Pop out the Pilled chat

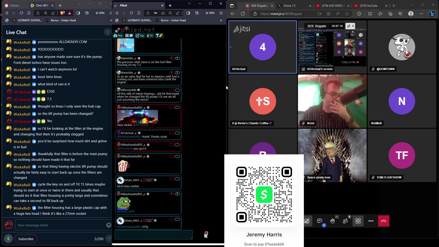140,35
